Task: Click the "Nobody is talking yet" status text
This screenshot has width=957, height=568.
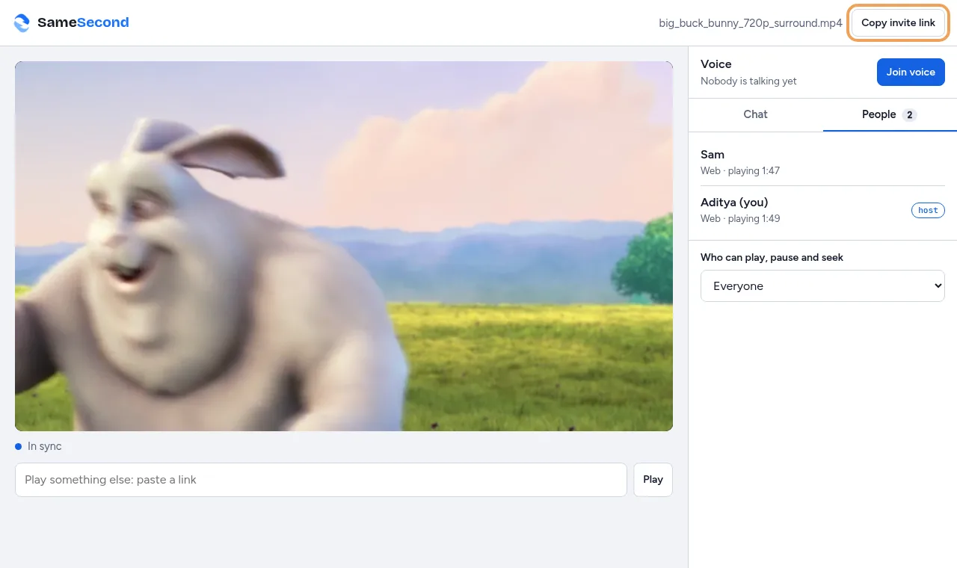Action: (x=748, y=81)
